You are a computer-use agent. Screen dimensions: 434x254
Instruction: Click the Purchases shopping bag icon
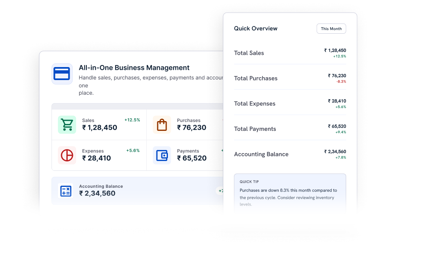162,124
